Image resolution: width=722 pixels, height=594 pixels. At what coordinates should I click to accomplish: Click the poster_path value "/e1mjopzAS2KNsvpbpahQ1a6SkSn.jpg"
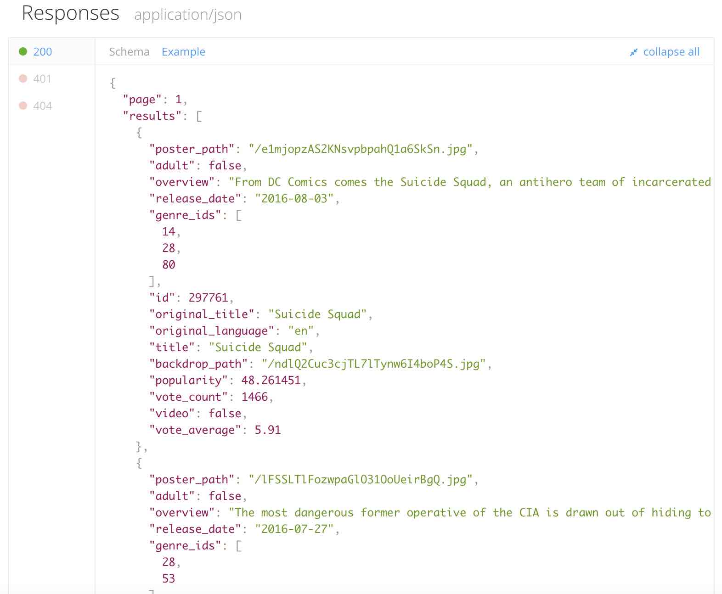click(361, 149)
